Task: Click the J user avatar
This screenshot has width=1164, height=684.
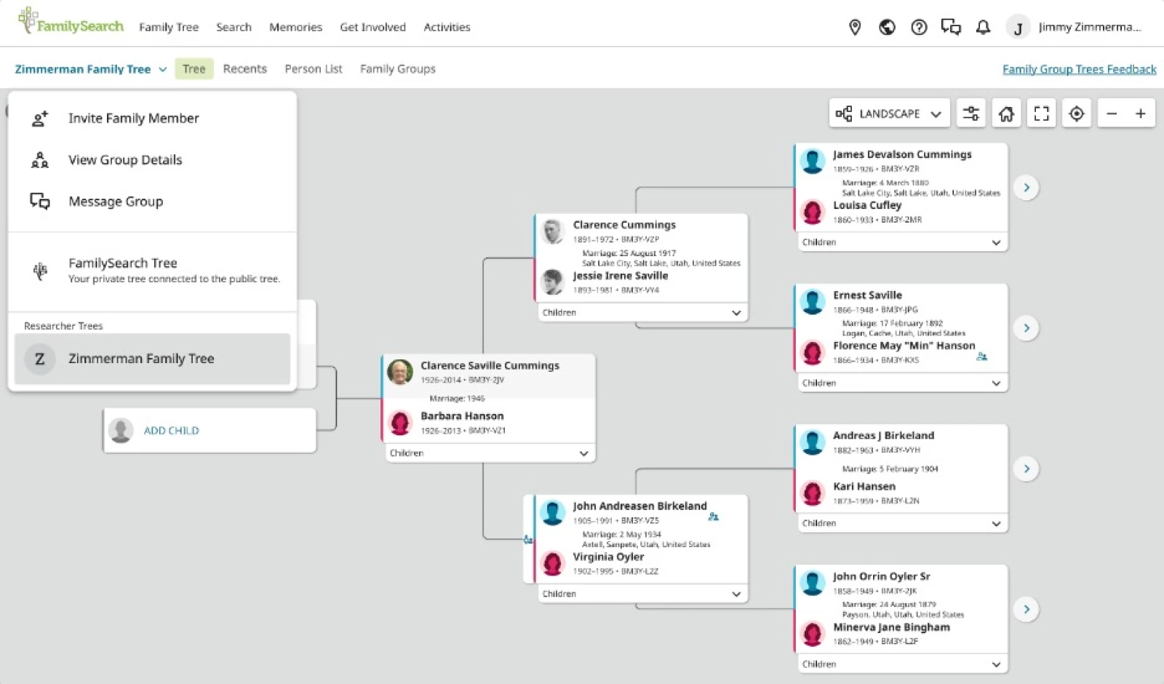Action: [1018, 28]
